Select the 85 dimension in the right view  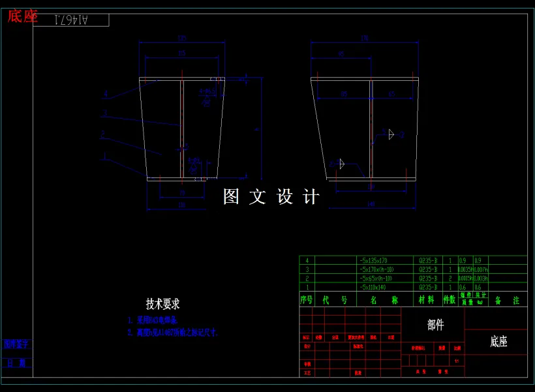click(x=344, y=94)
